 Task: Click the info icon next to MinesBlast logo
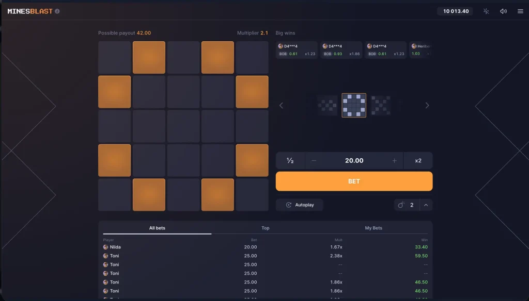(57, 11)
